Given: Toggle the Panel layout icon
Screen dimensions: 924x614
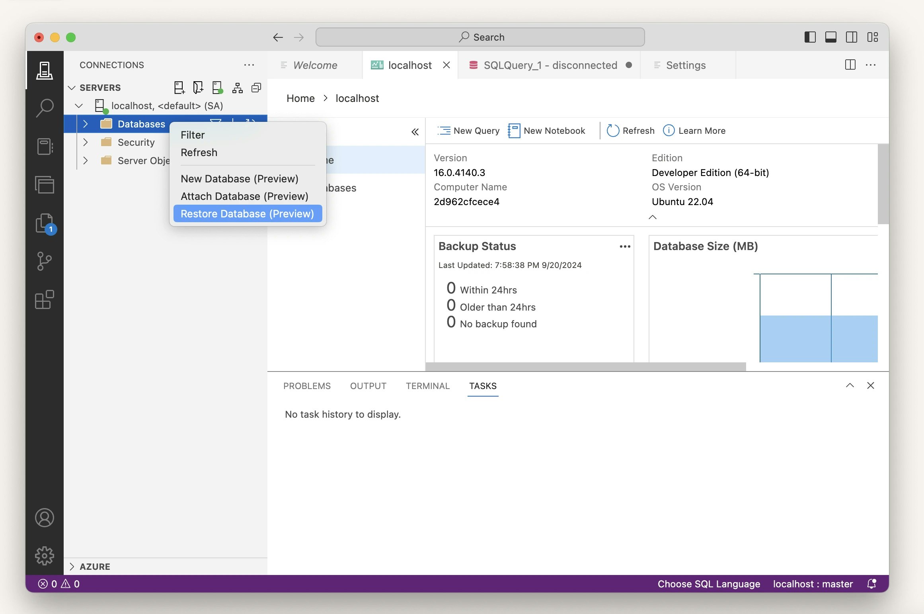Looking at the screenshot, I should pos(830,37).
